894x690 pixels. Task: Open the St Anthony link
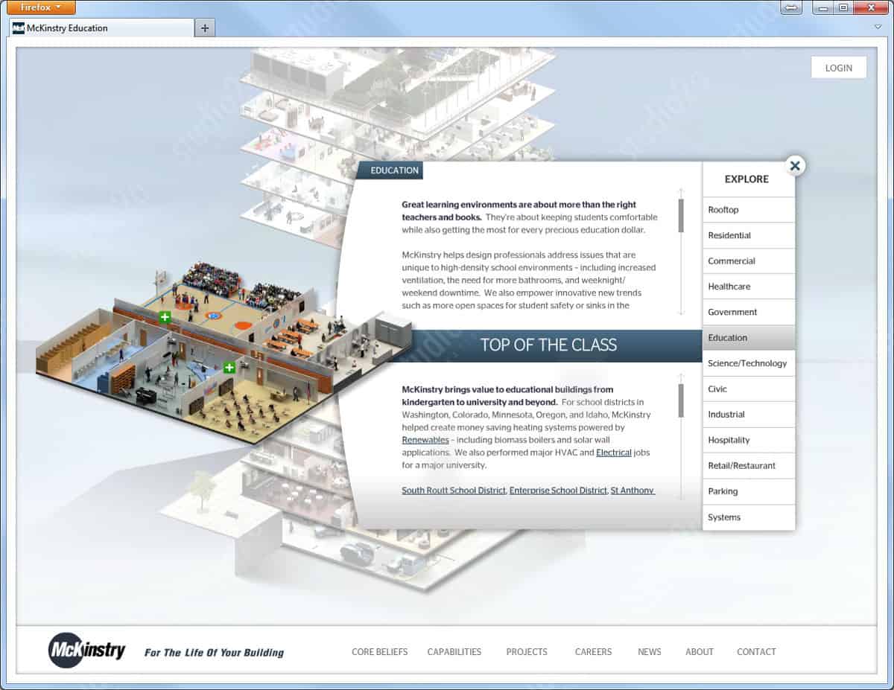click(x=633, y=491)
